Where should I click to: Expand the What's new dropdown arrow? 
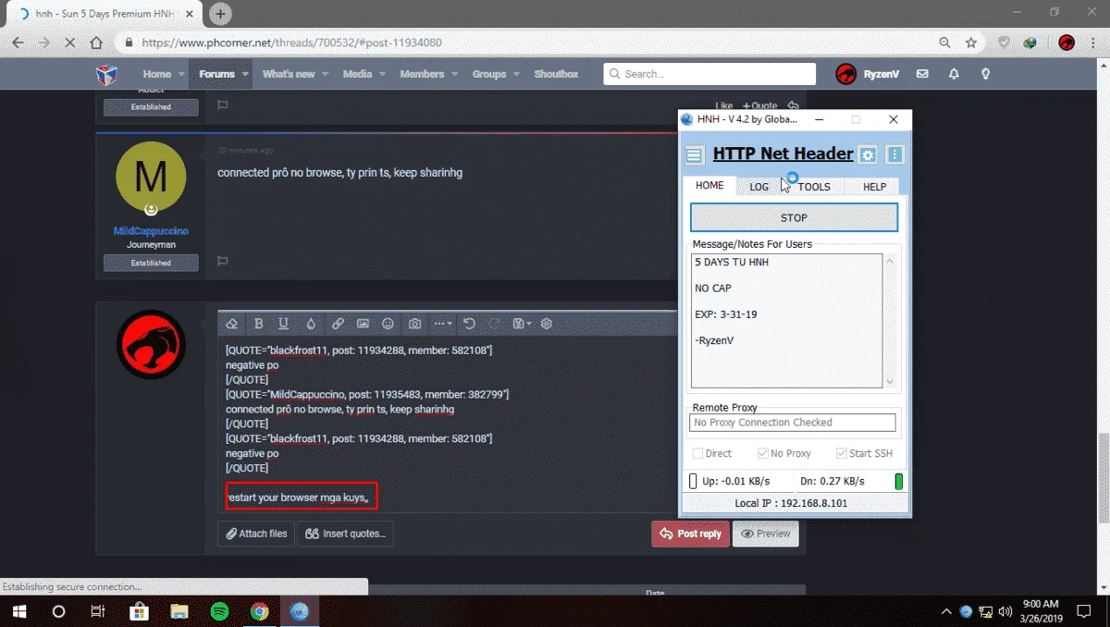(325, 74)
